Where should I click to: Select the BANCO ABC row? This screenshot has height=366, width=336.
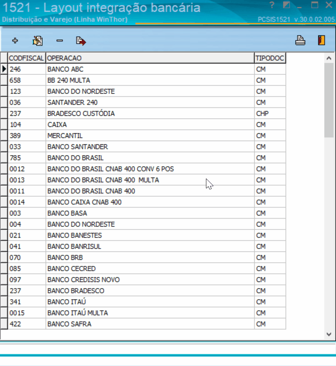tap(147, 69)
